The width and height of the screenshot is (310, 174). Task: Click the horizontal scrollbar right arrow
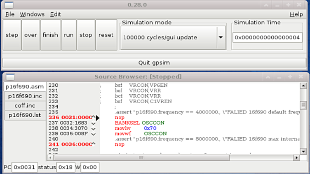[x=296, y=158]
